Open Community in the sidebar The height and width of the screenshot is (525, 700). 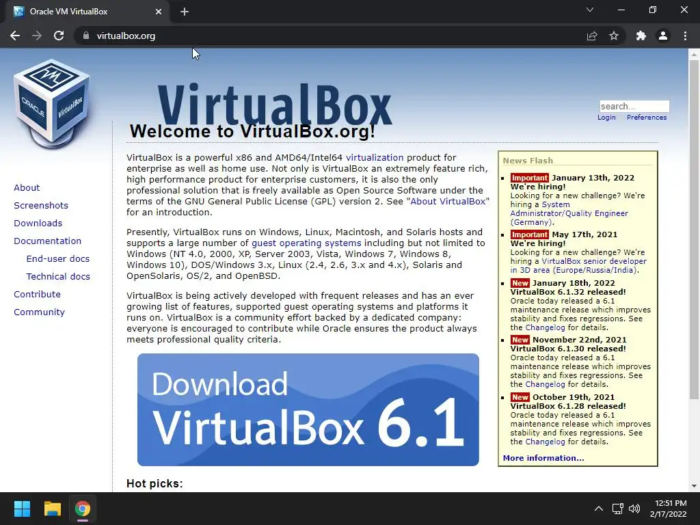(39, 312)
